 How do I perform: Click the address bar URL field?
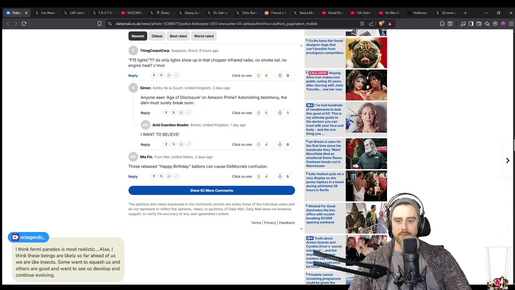pos(216,24)
